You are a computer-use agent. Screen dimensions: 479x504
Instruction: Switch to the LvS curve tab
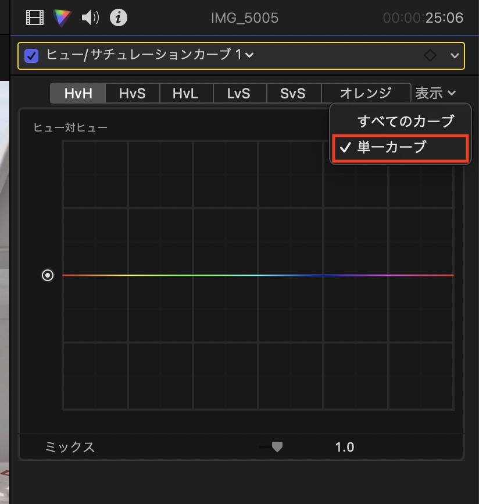pos(239,93)
